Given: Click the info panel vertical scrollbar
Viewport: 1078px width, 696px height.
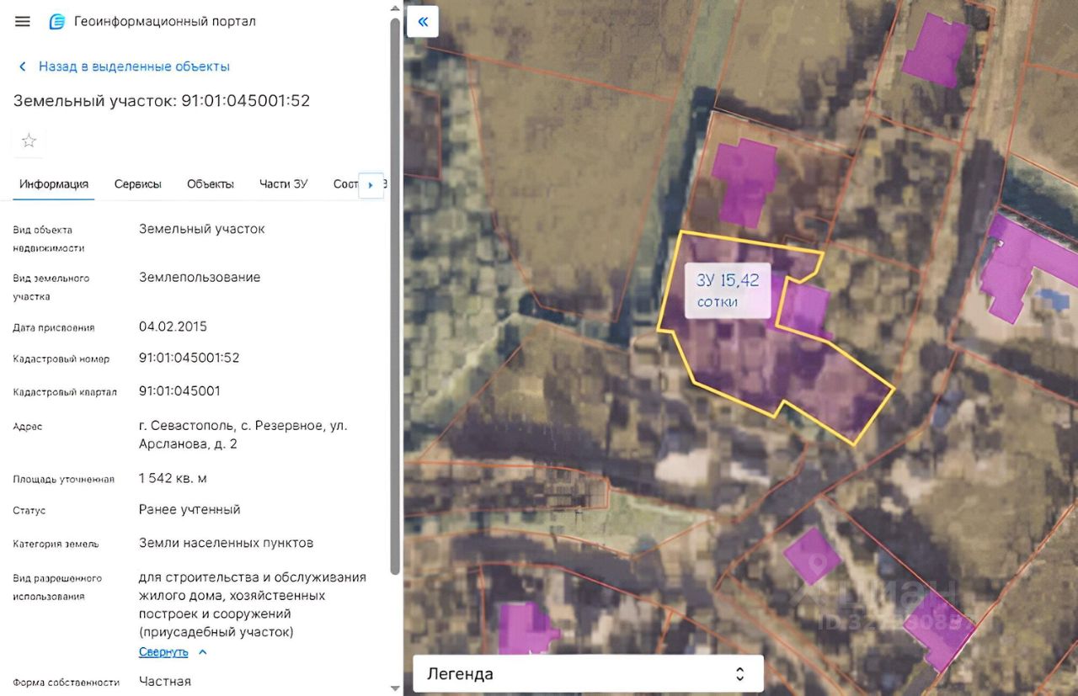Looking at the screenshot, I should (x=396, y=295).
